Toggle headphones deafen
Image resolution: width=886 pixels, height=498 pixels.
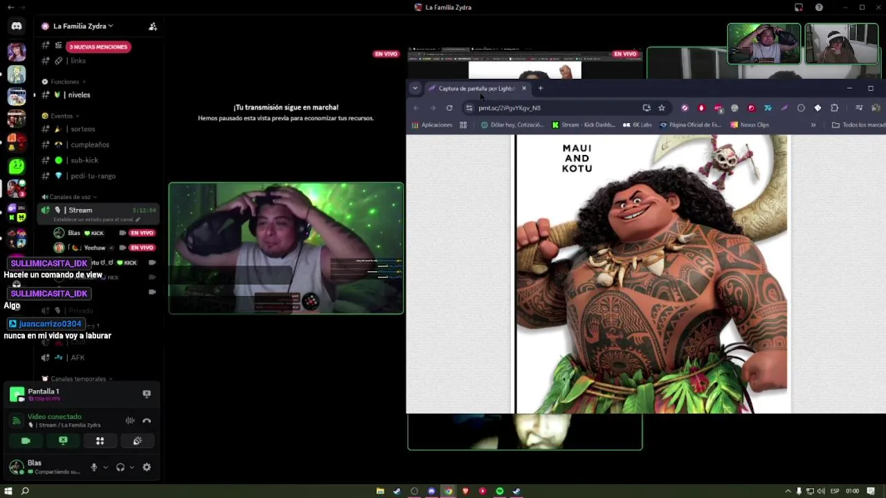120,468
